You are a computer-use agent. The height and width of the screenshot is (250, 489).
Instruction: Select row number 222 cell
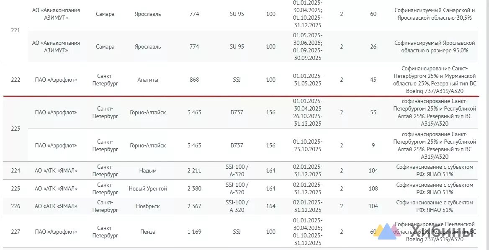tap(15, 80)
